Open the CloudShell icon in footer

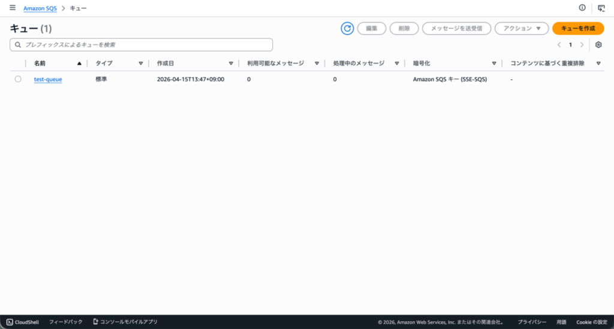pos(10,322)
